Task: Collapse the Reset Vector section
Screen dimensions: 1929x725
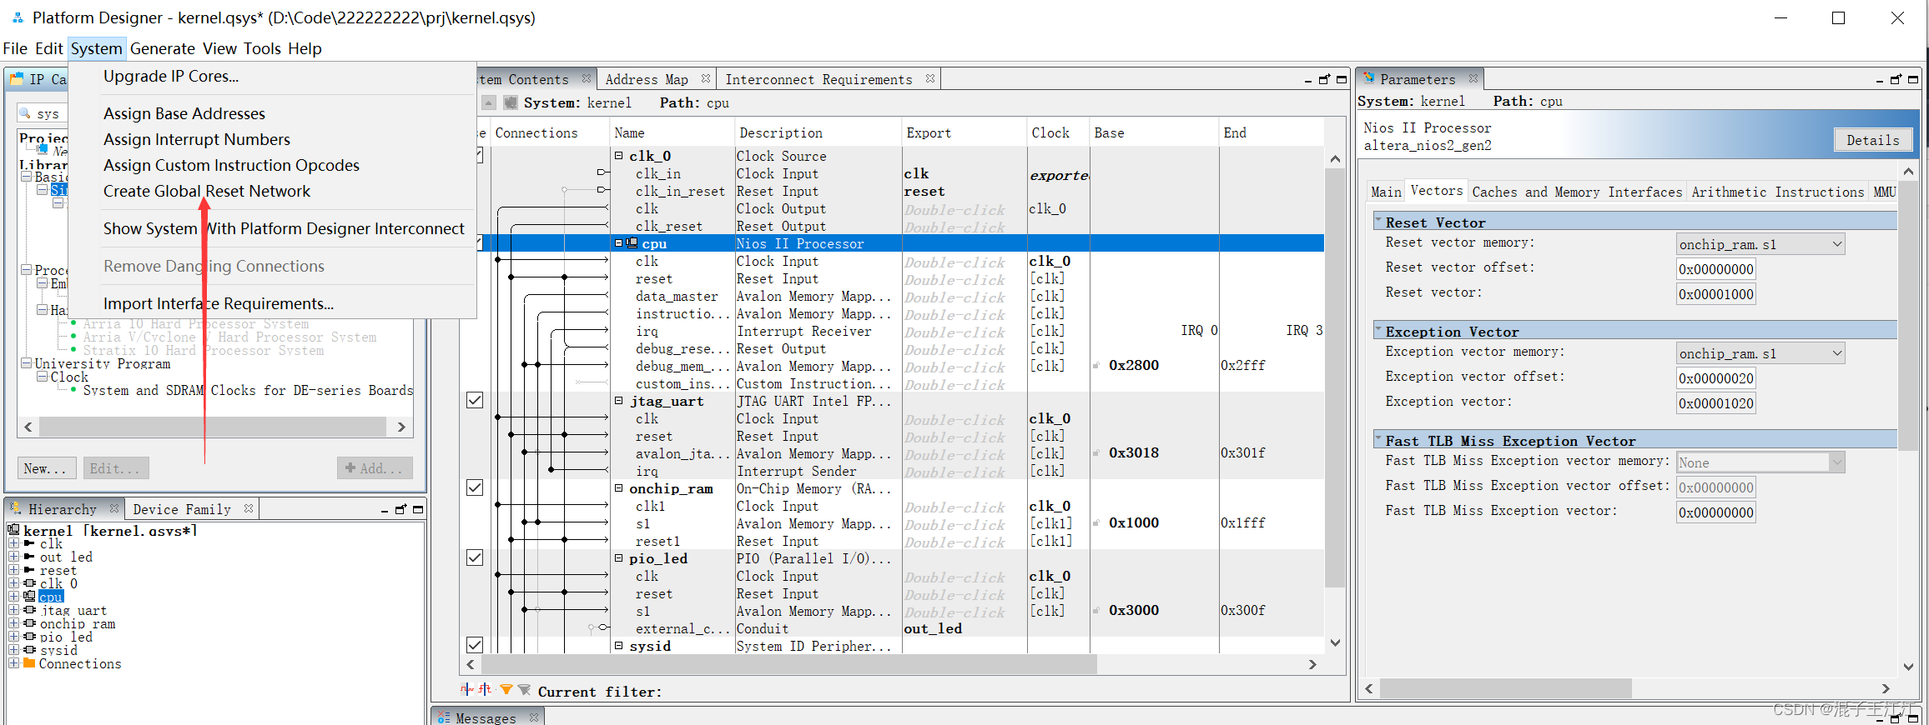Action: (1379, 222)
